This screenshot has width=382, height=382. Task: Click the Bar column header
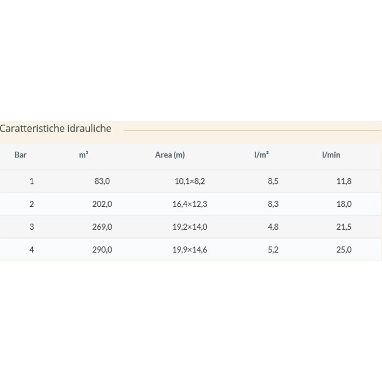point(21,155)
